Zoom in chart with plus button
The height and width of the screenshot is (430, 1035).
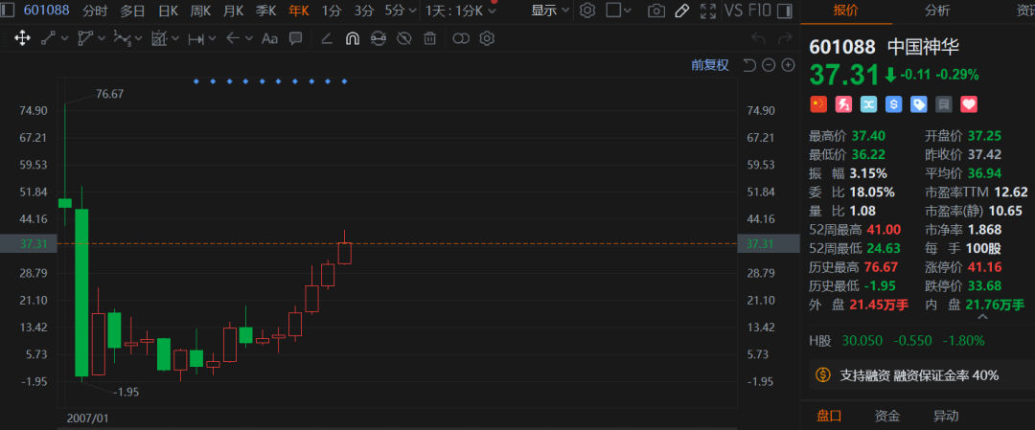click(788, 64)
